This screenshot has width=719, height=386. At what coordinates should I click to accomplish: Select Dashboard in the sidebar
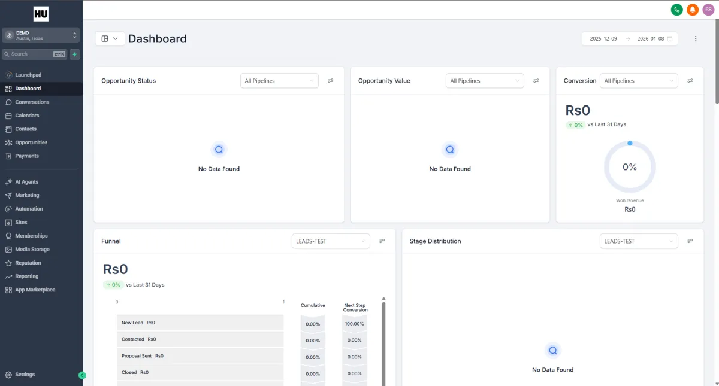click(41, 89)
